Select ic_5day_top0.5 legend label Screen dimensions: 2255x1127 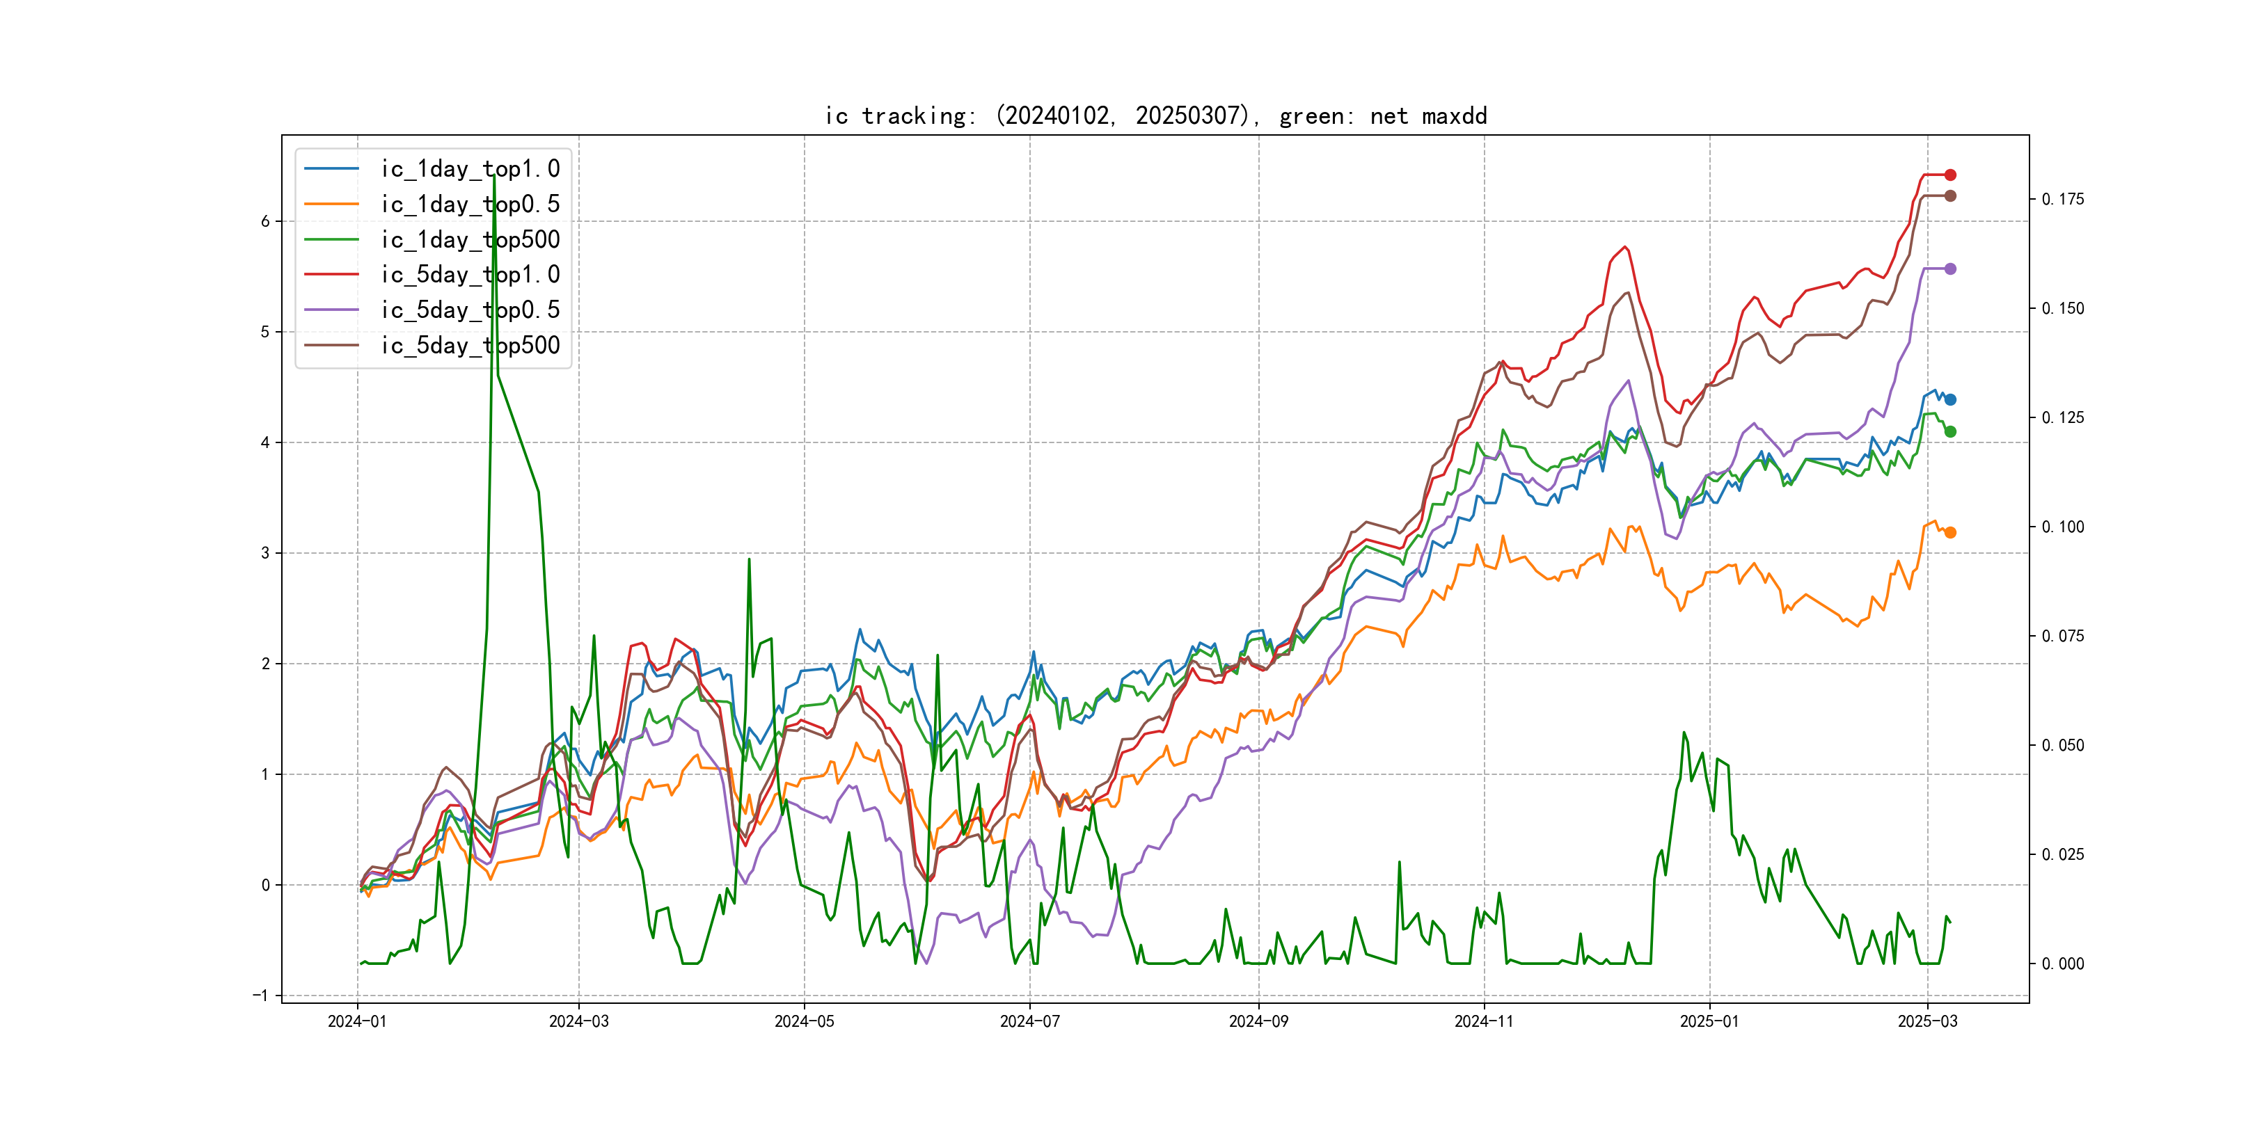pos(470,310)
